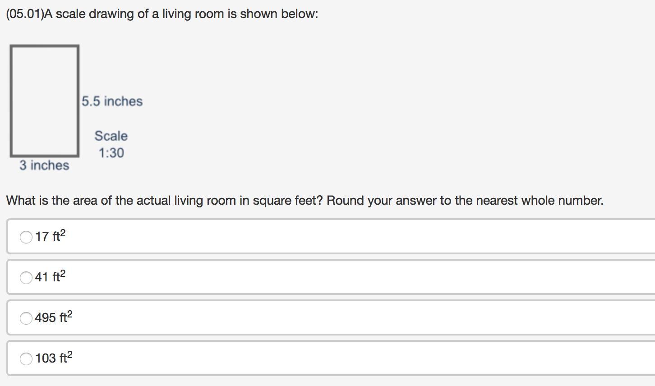Click the '1:30' scale ratio text
Screen dimensions: 655x386
point(111,153)
